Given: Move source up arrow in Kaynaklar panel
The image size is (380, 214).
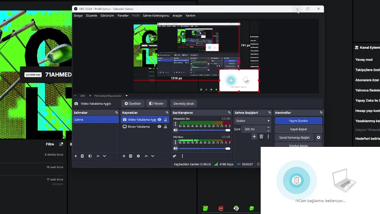Looking at the screenshot, I should (146, 156).
